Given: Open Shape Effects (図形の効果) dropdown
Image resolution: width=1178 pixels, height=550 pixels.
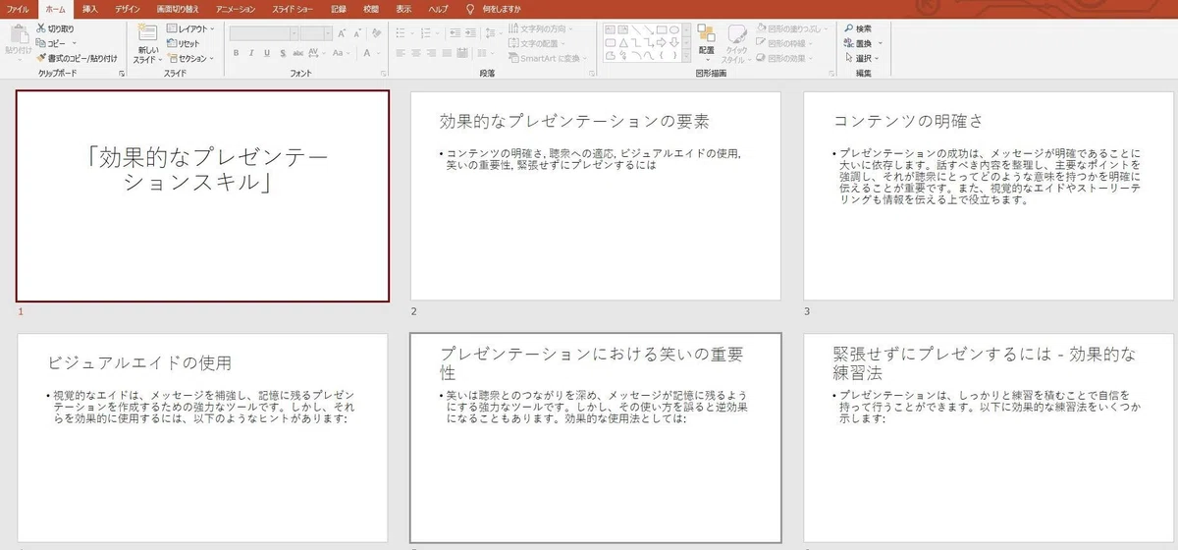Looking at the screenshot, I should pos(784,58).
